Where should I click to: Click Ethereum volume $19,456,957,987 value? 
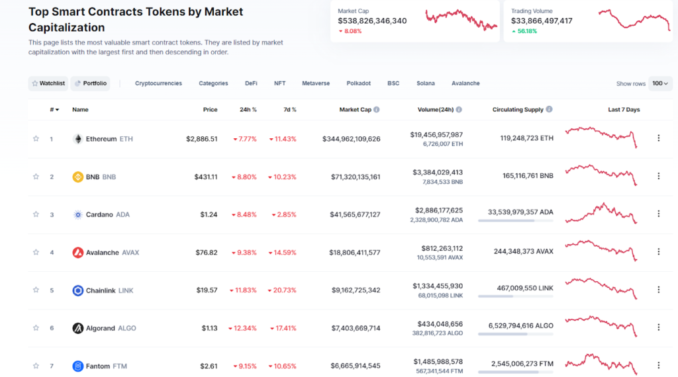click(436, 135)
